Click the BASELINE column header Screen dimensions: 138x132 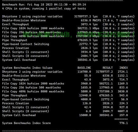click(84, 68)
